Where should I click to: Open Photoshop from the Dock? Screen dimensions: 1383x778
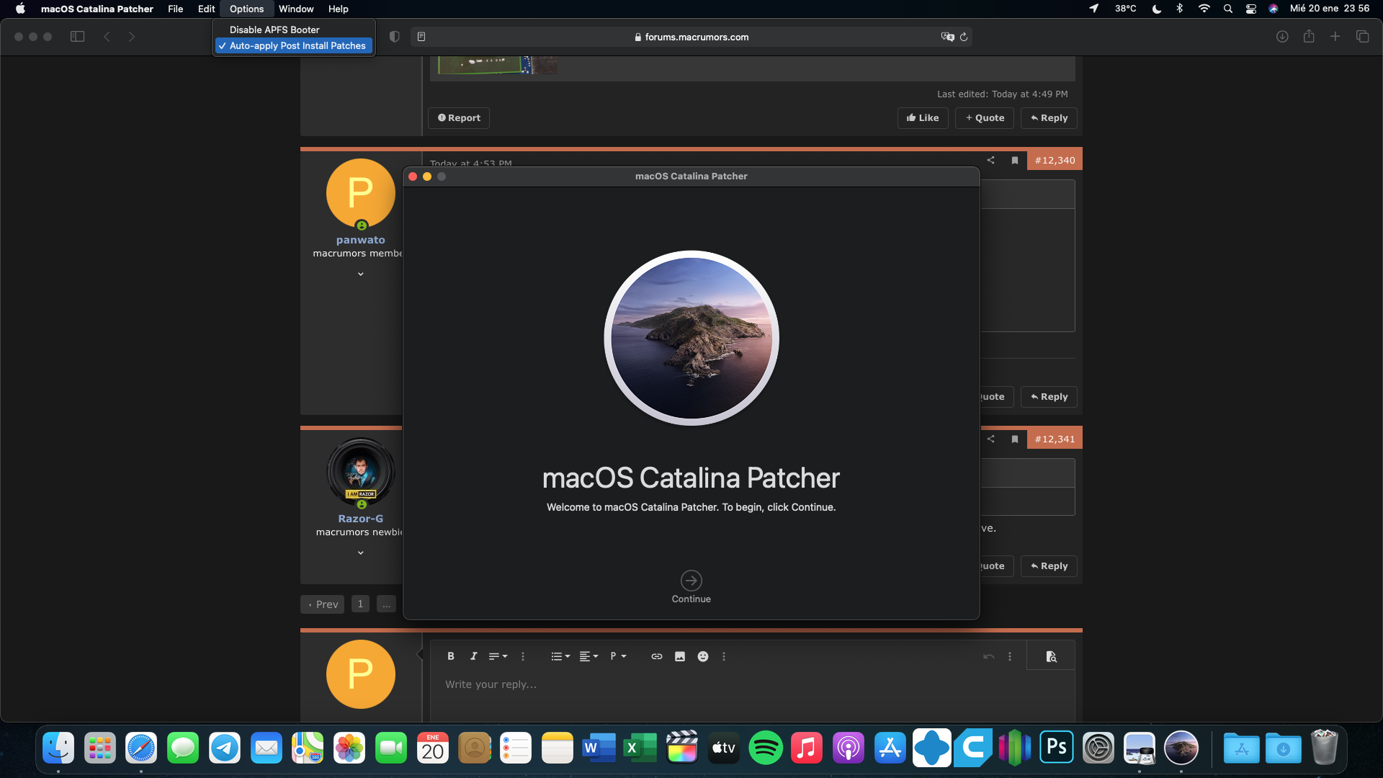[1057, 748]
